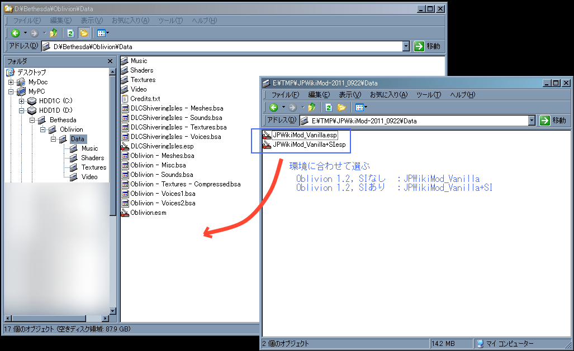Open the ツール(T) menu in the JPWikiMod window
This screenshot has width=574, height=351.
click(429, 95)
